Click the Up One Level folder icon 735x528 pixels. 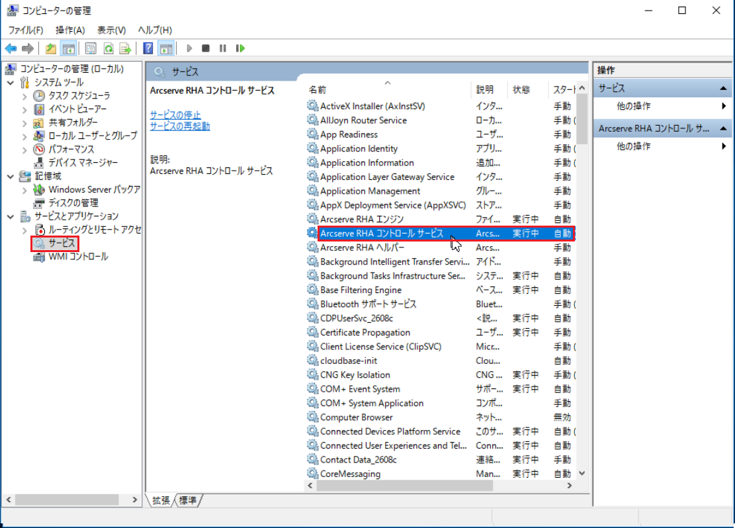pyautogui.click(x=51, y=48)
